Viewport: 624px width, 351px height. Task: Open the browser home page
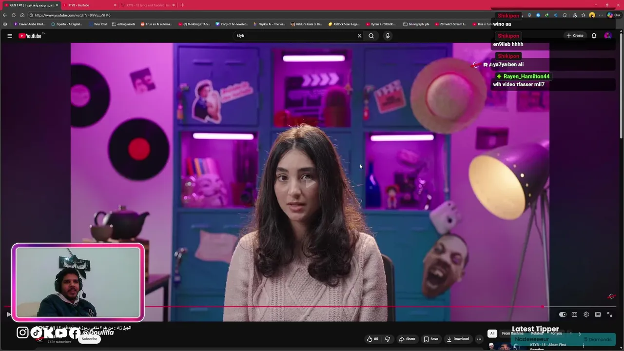point(22,15)
